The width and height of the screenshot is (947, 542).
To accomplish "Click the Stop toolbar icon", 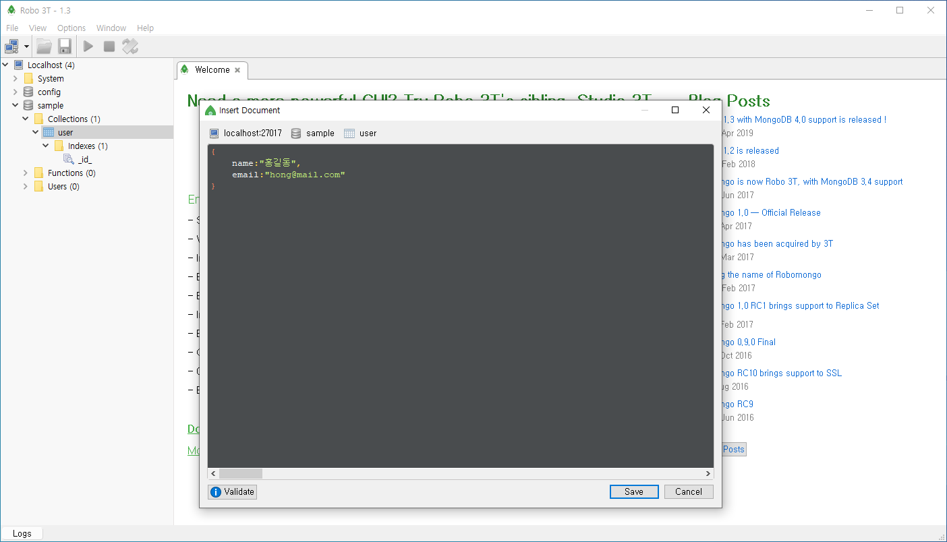I will pyautogui.click(x=109, y=47).
